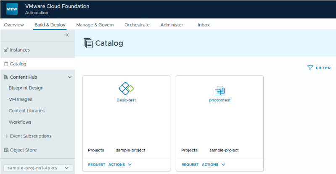
Task: Request the photontest catalog item
Action: tap(190, 165)
